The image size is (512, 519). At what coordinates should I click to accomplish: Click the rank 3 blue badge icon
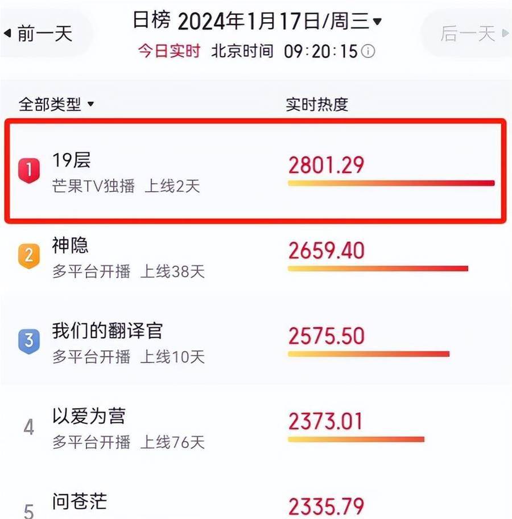click(29, 341)
